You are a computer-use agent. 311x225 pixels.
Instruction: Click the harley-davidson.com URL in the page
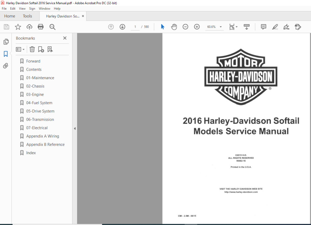[x=241, y=192]
